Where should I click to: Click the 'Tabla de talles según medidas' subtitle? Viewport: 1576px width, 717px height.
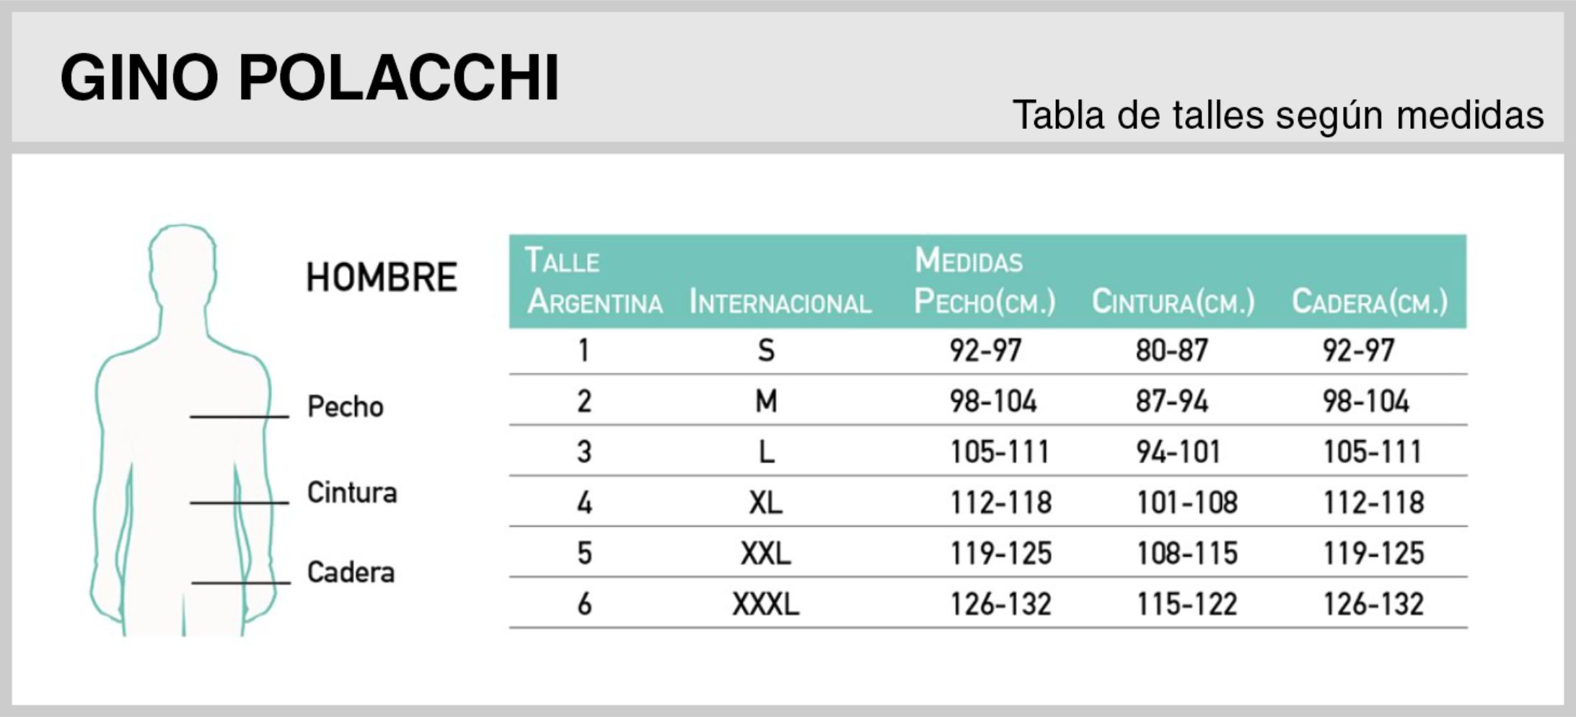[x=1277, y=115]
